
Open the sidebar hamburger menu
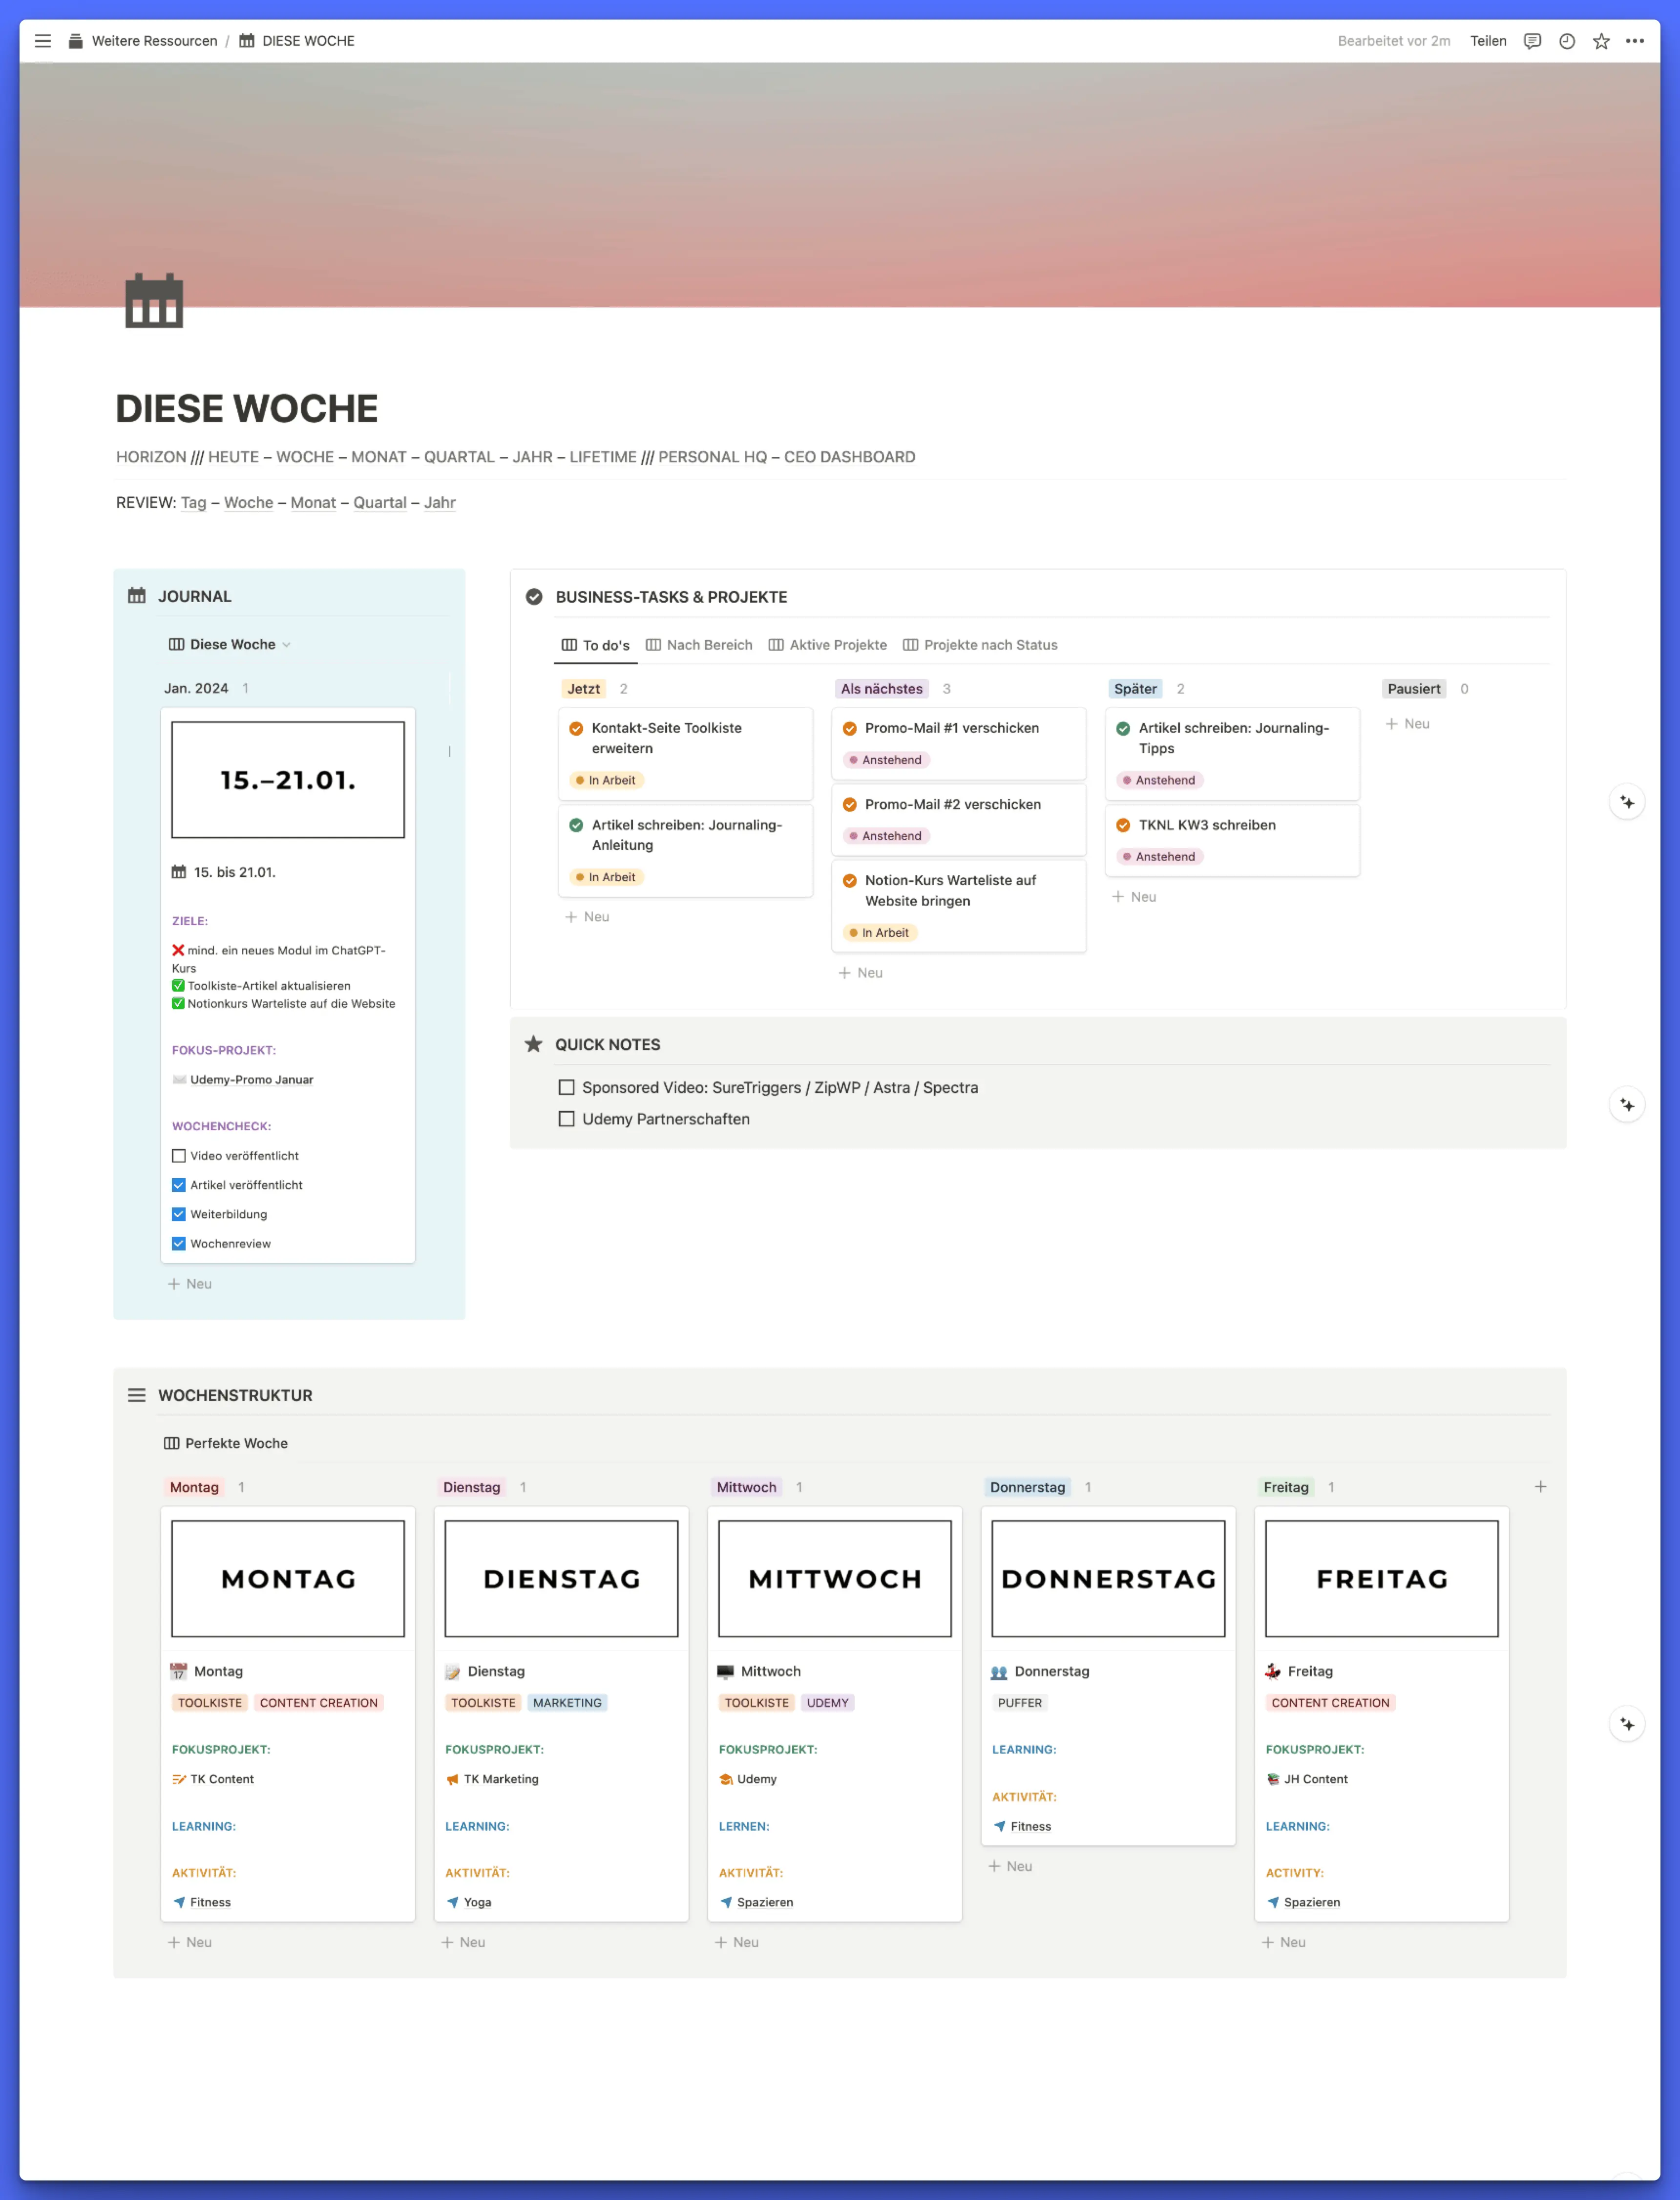point(42,41)
